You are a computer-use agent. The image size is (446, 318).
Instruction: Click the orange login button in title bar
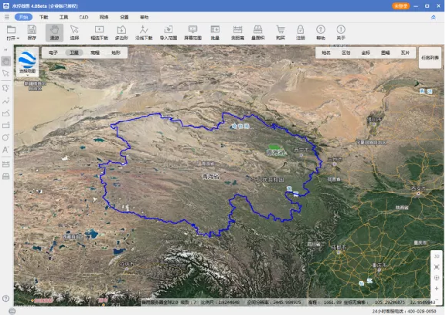tap(400, 5)
